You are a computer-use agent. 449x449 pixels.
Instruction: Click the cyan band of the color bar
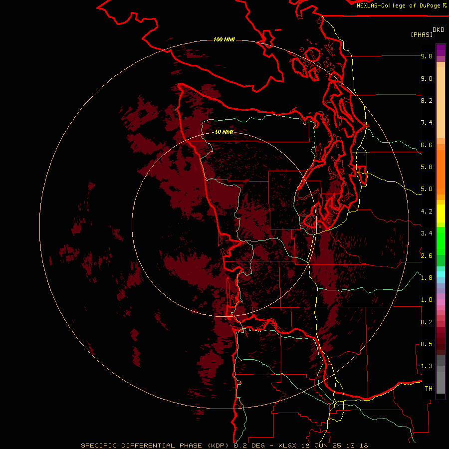tap(441, 274)
